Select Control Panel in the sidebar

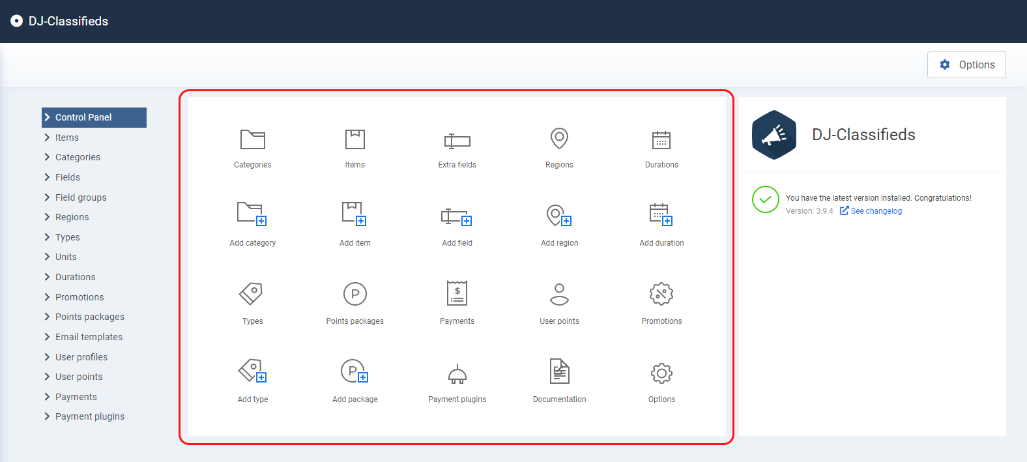coord(94,117)
